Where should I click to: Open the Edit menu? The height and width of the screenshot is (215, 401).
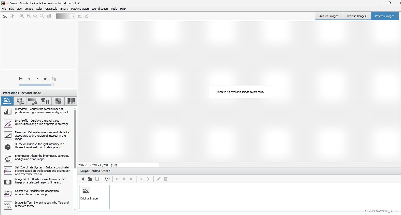(11, 9)
